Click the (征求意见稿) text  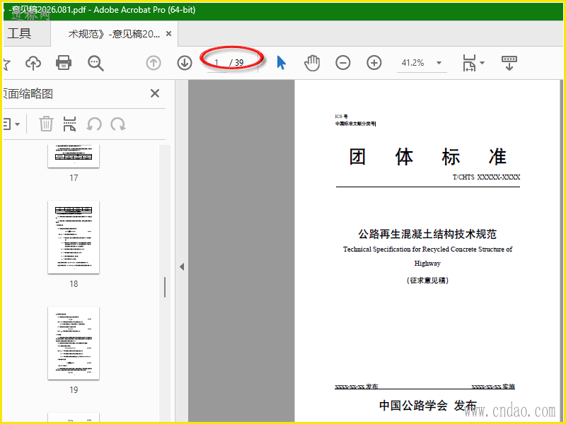[x=427, y=280]
